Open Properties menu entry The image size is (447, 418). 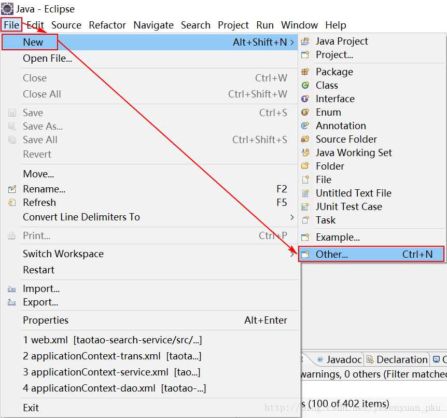click(45, 320)
